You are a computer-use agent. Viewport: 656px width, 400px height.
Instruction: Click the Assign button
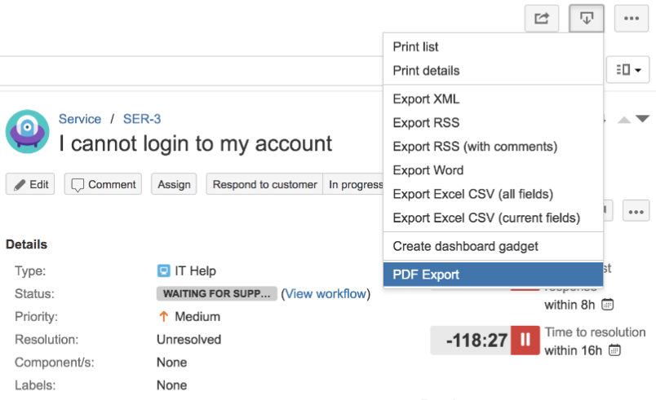(x=174, y=184)
